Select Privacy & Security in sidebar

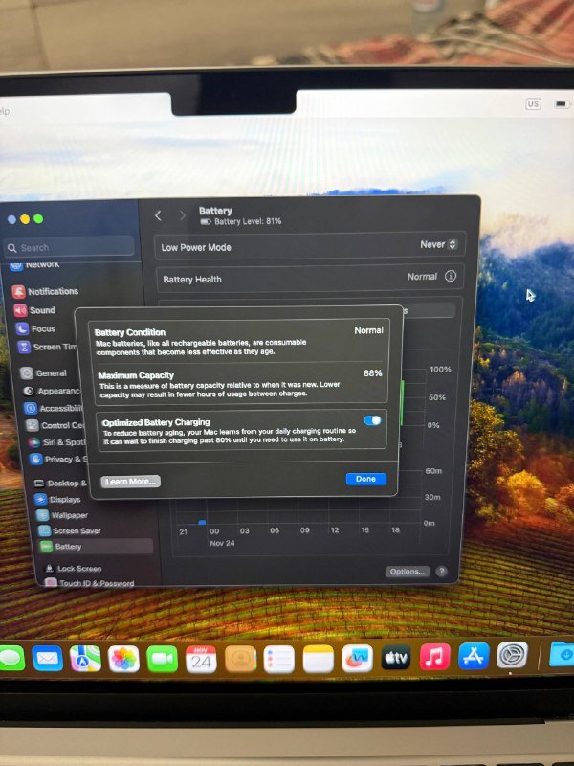tap(58, 459)
